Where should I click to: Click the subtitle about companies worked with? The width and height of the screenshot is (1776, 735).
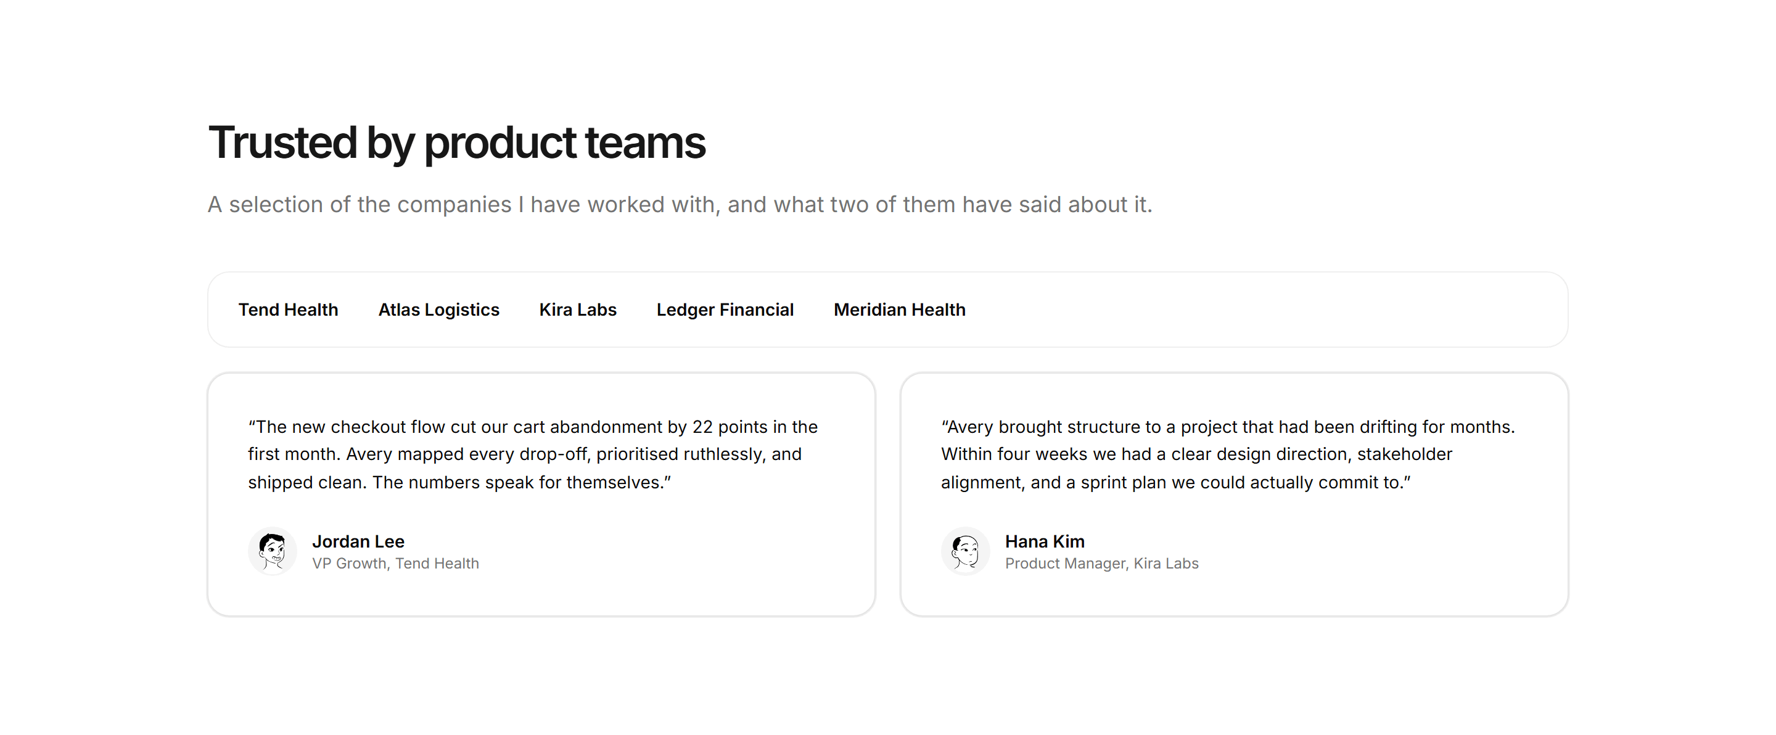click(680, 205)
